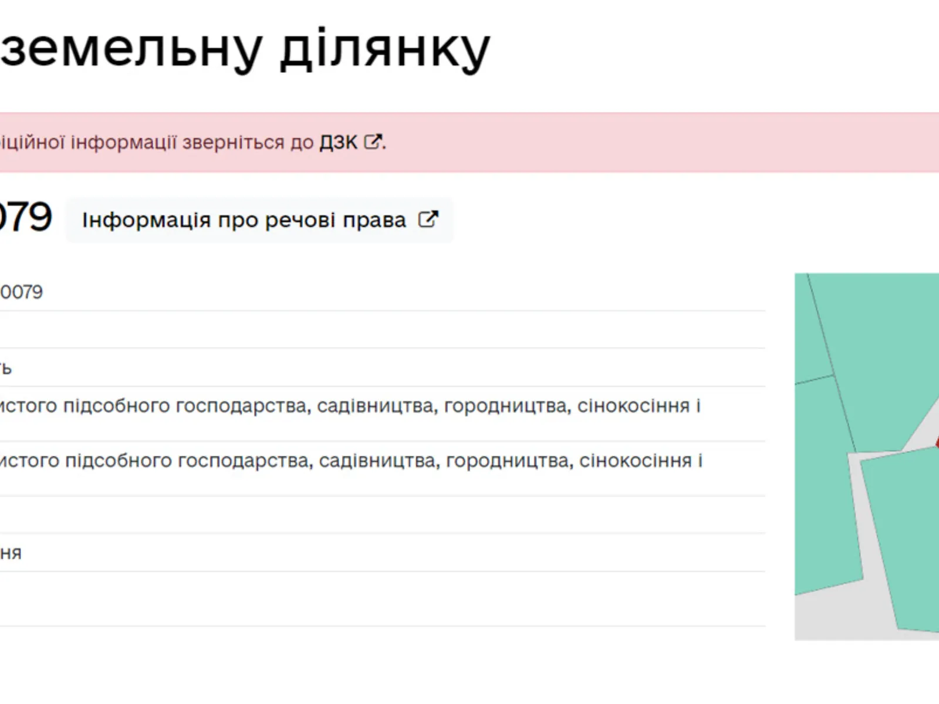Select second row 'підсобного господарства, садівництва' text
Viewport: 939px width, 704px height.
(x=251, y=461)
